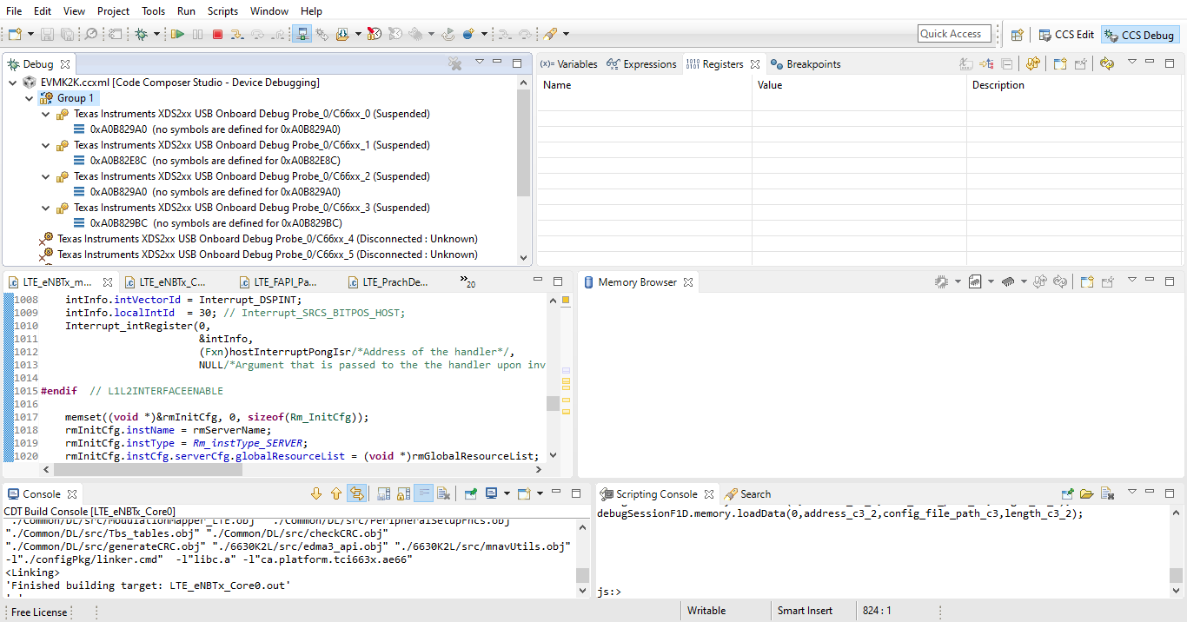Click the Debug view vertical scrollbar
Screen dimensions: 1187x622
coord(523,139)
